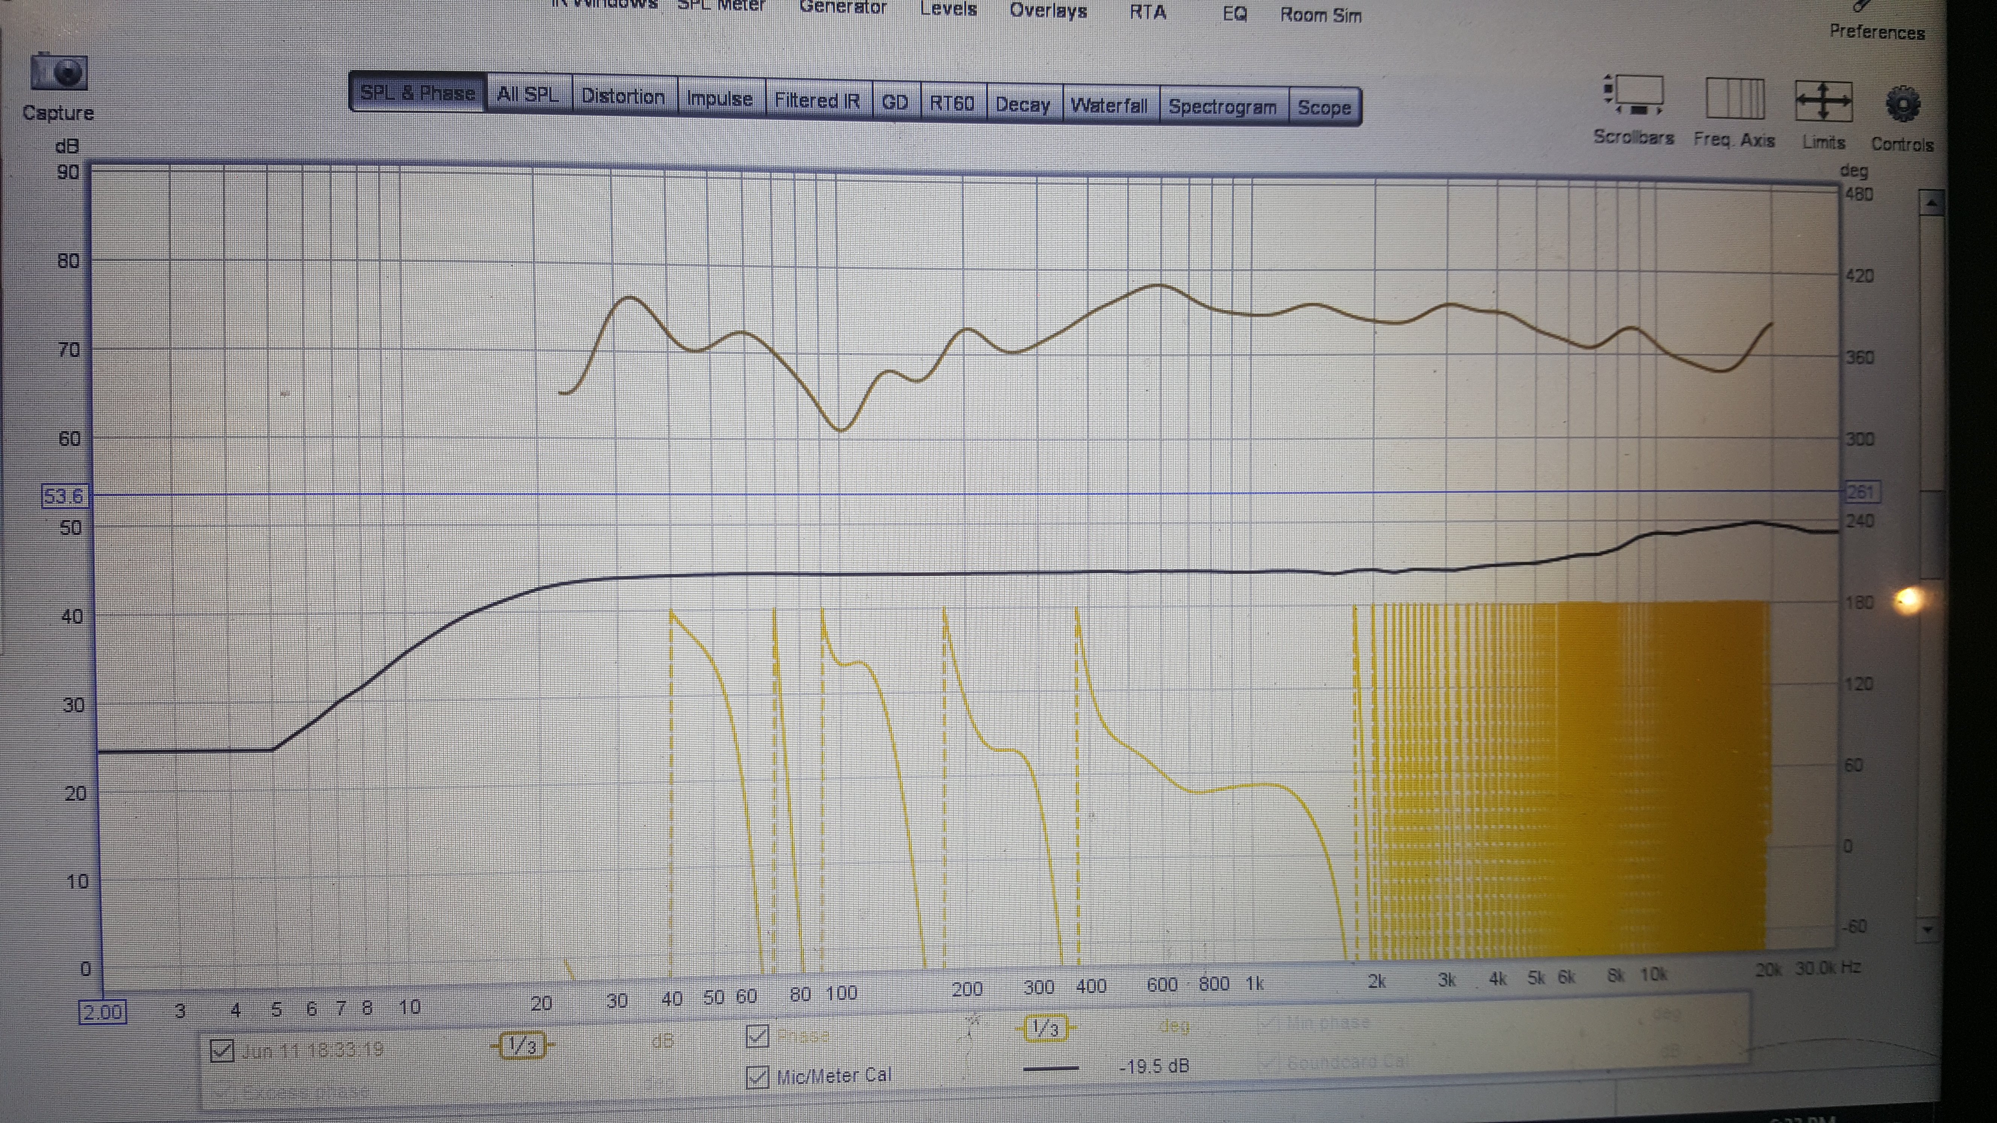Open the graph Limits icon
Screen dimensions: 1997x1123
pyautogui.click(x=1823, y=101)
